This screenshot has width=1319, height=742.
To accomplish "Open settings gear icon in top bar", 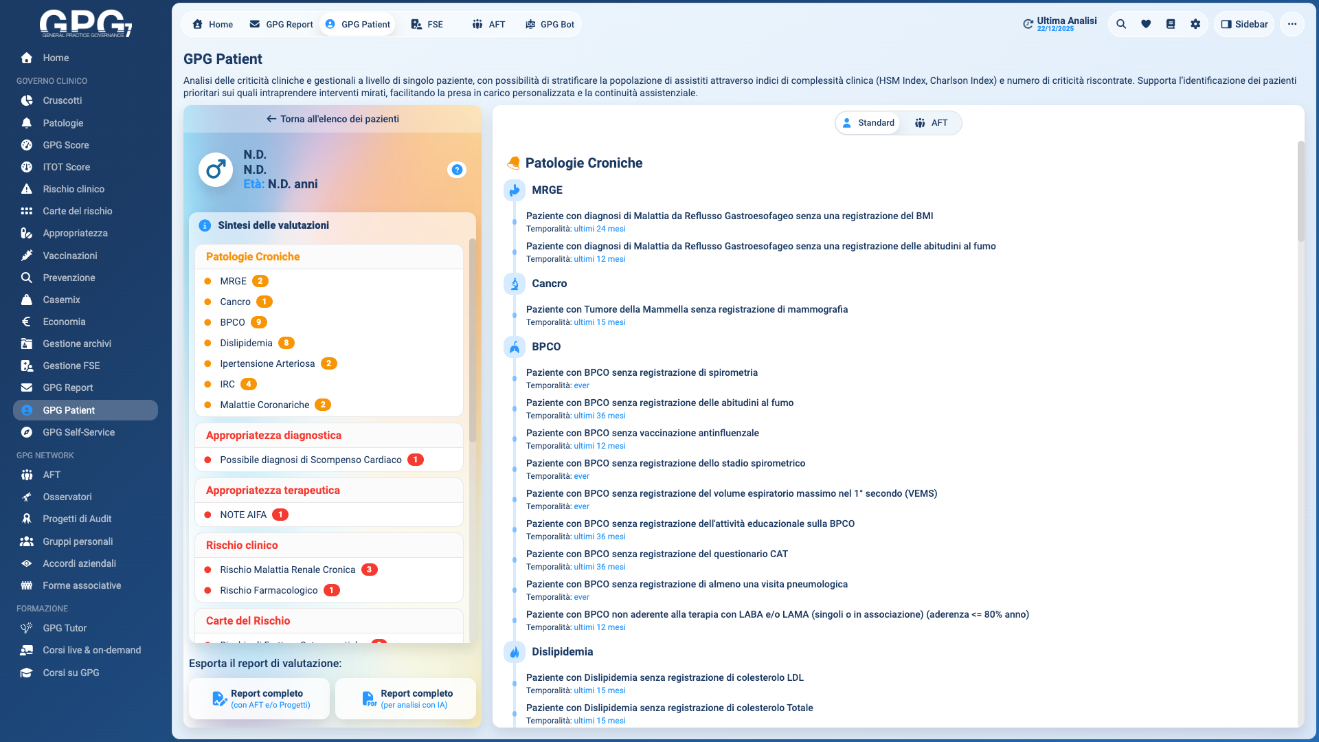I will (1195, 24).
